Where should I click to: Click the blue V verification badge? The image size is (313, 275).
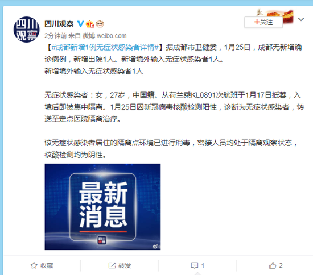tap(80, 24)
